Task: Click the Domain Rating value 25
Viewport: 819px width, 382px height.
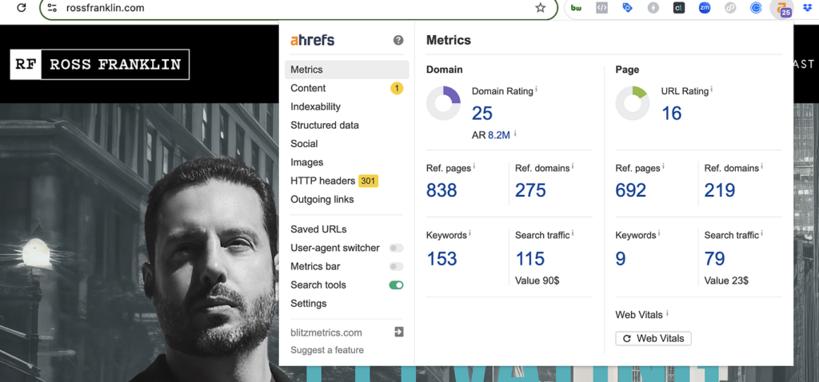Action: [482, 113]
